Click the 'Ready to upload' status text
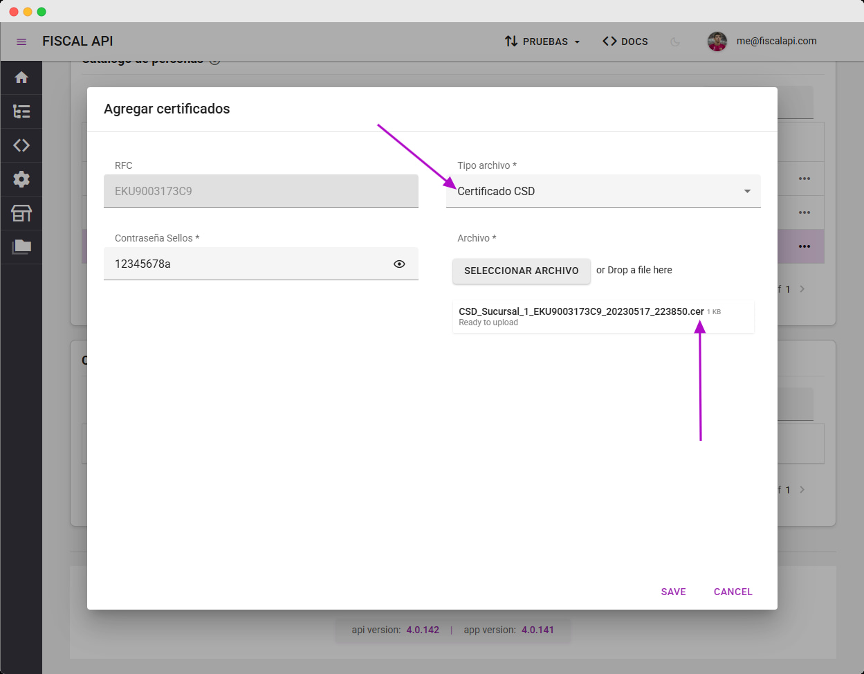The height and width of the screenshot is (674, 864). [x=488, y=322]
